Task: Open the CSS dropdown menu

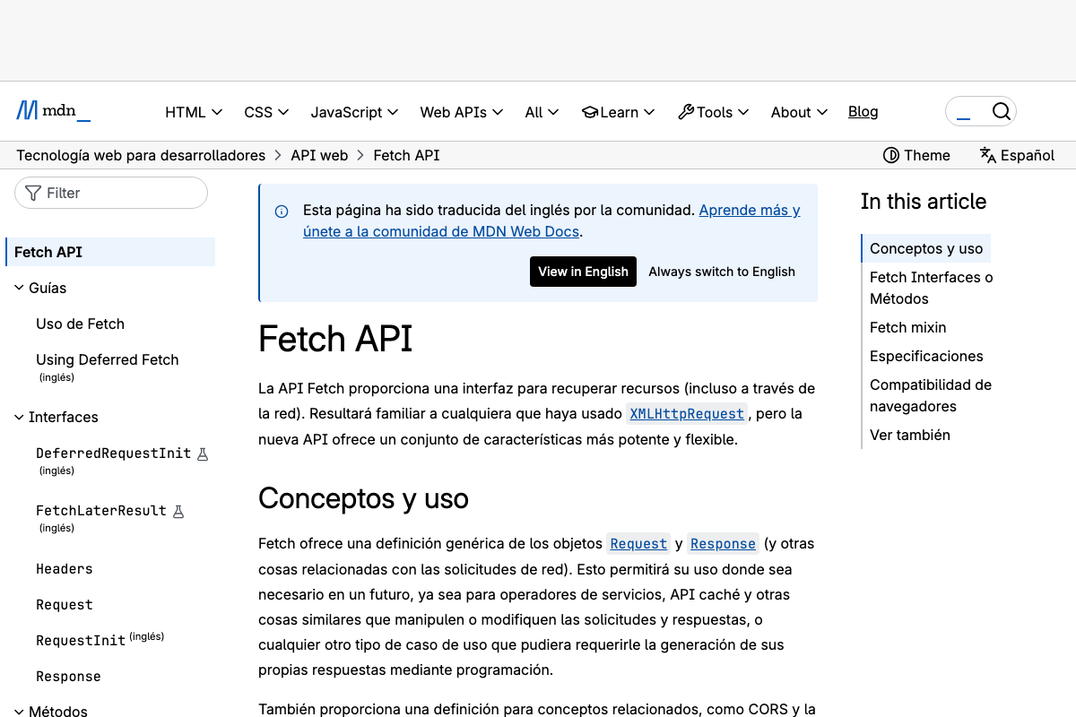Action: [x=266, y=112]
